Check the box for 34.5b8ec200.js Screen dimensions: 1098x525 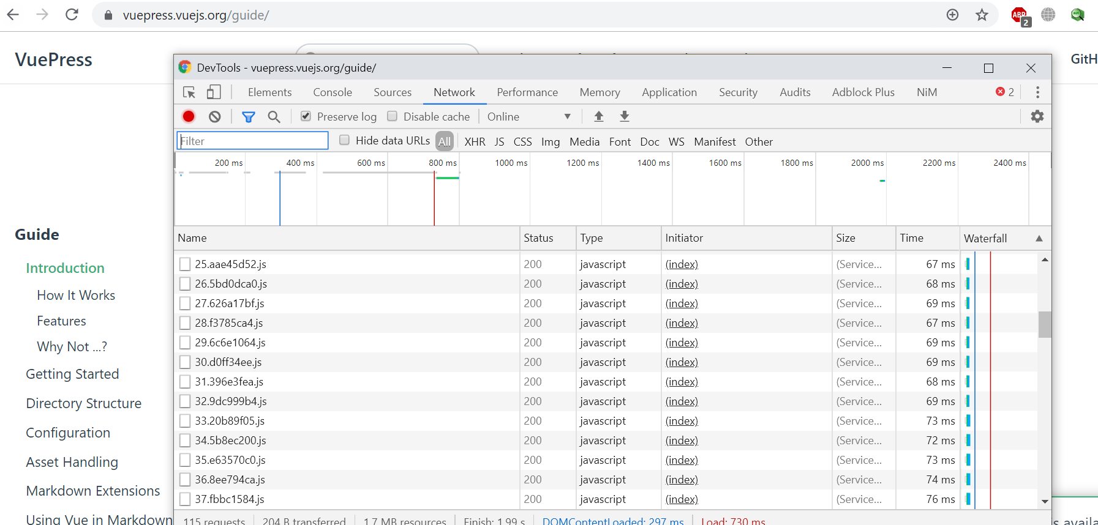[185, 441]
